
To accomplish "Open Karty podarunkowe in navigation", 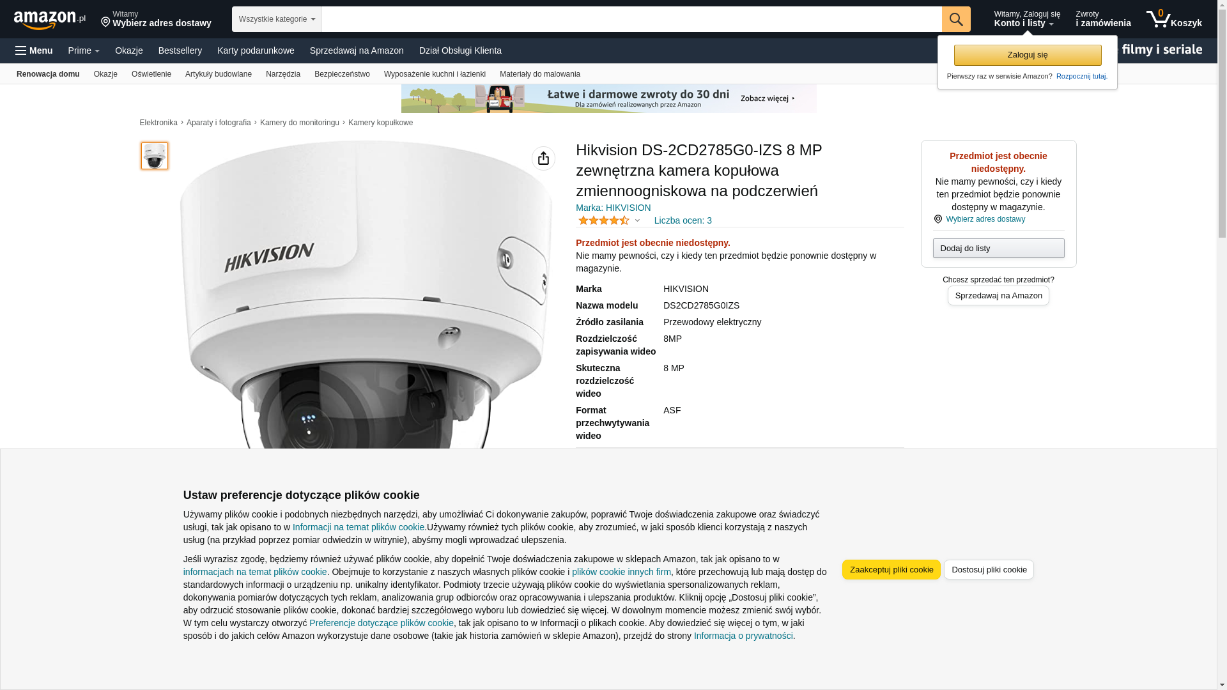I will [x=256, y=50].
